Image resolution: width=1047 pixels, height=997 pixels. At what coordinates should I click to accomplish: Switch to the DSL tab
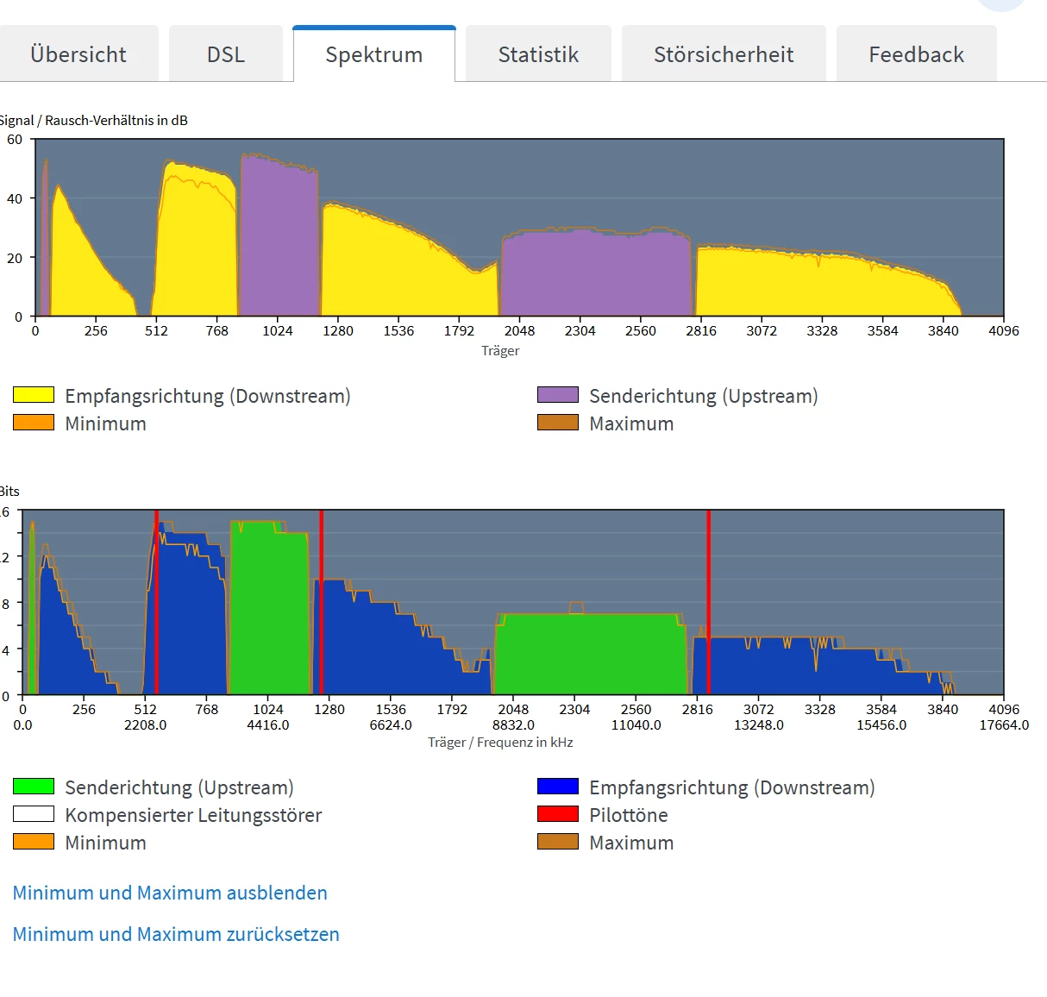pyautogui.click(x=226, y=54)
